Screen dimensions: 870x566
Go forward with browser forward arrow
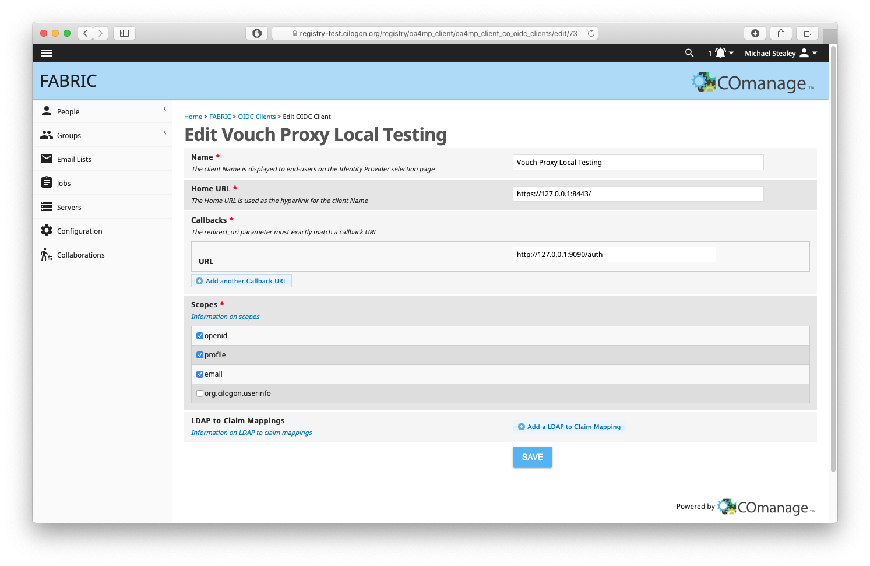[x=101, y=33]
